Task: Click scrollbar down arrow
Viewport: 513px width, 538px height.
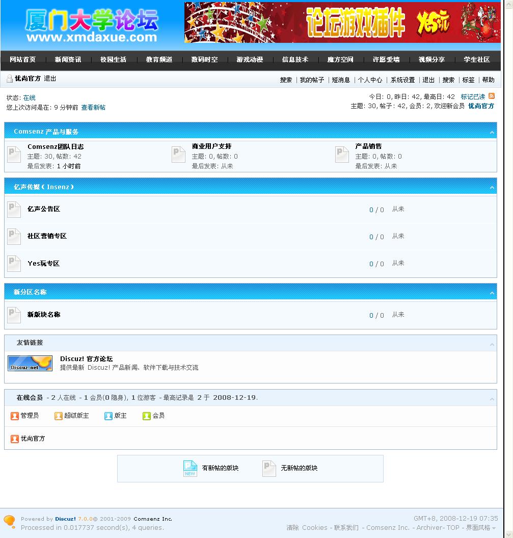Action: pos(508,535)
